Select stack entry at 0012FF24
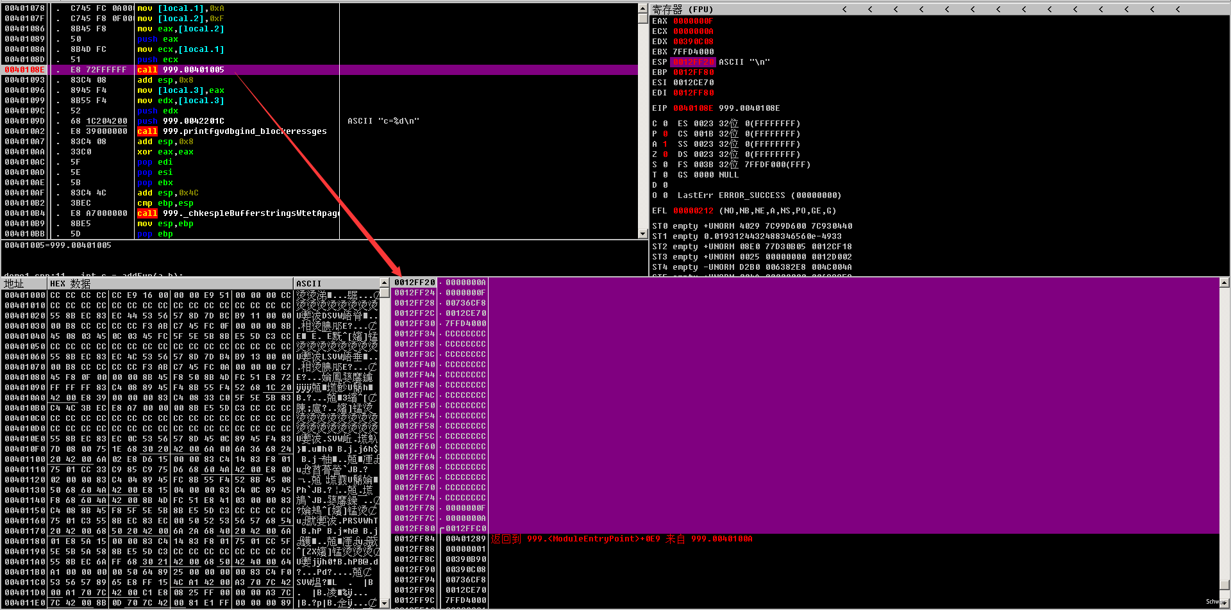Viewport: 1231px width, 610px height. click(805, 293)
